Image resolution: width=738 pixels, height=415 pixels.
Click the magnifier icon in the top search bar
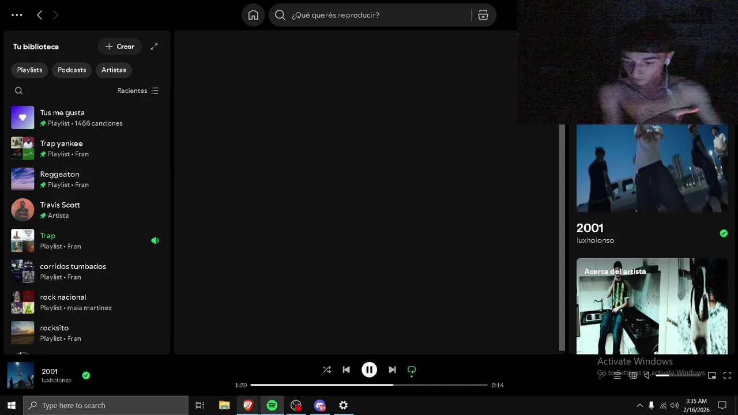[x=280, y=15]
